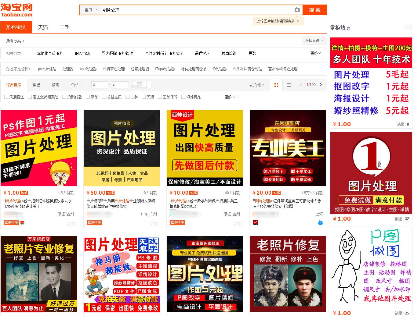Switch to list view layout
414x316 pixels.
[x=289, y=85]
